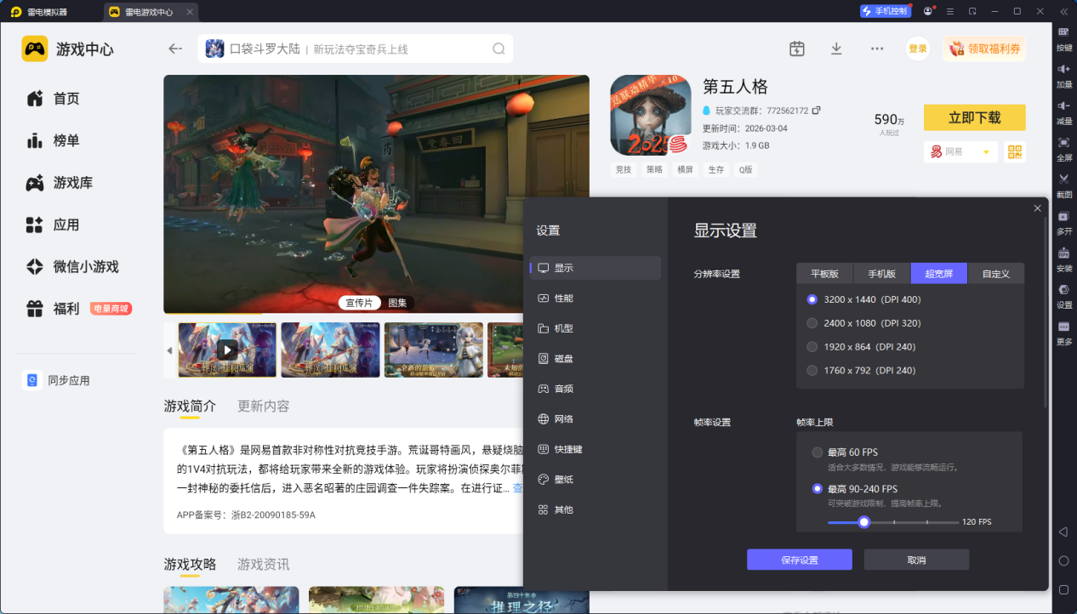Open the three-dots more options menu

tap(877, 48)
